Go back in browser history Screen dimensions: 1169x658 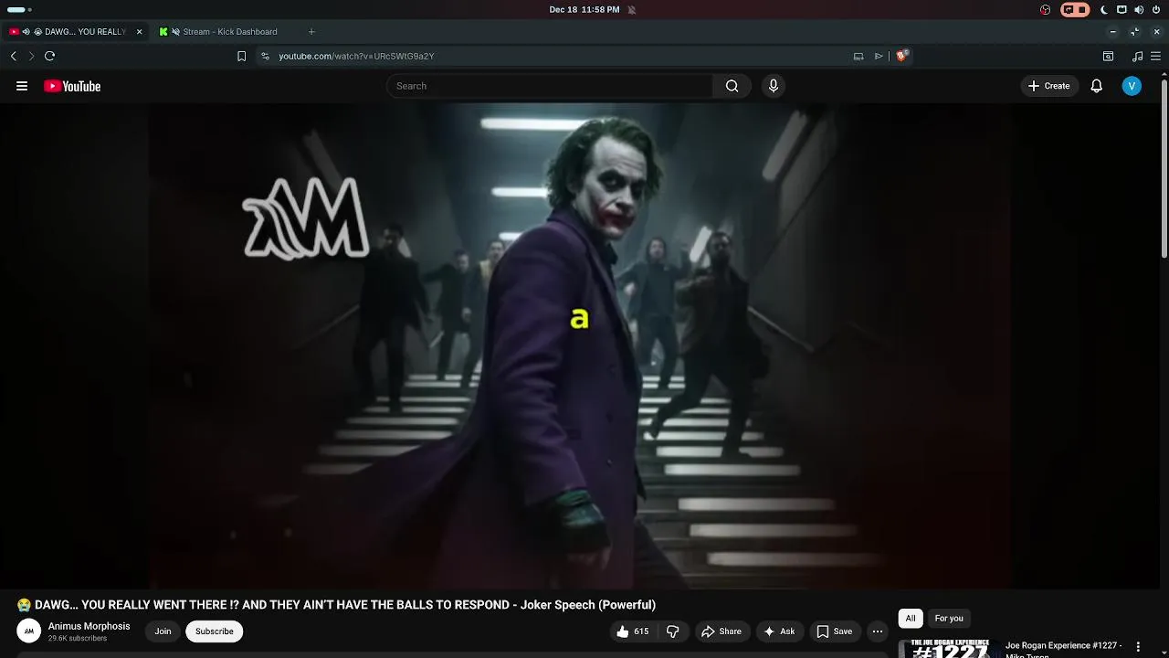click(13, 56)
